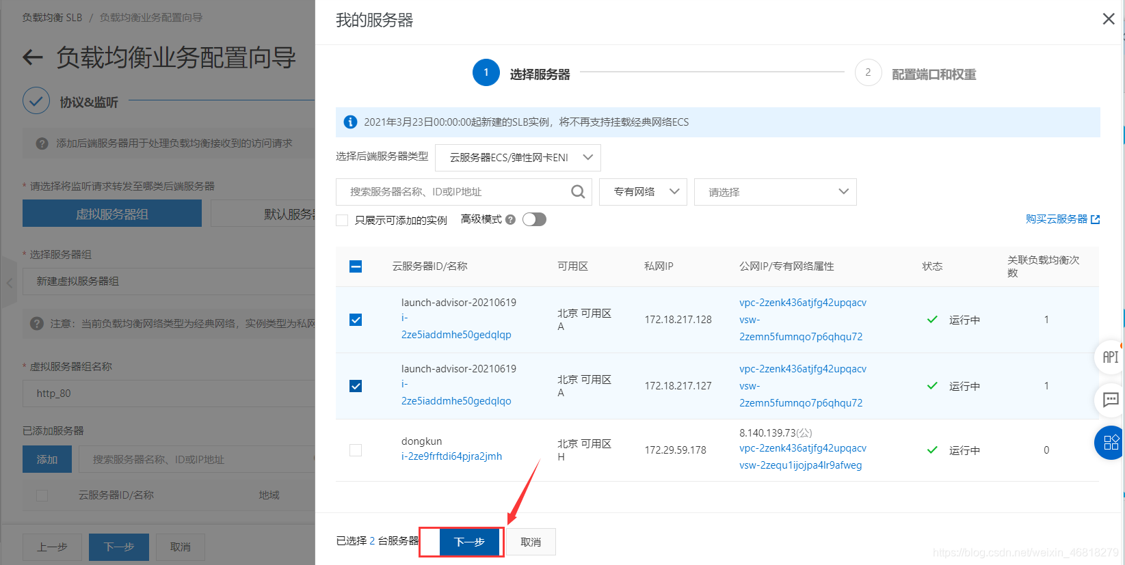Image resolution: width=1125 pixels, height=565 pixels.
Task: Click private IP 172.29.59.178
Action: pos(676,450)
